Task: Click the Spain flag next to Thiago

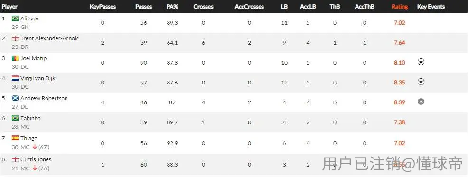Action: [15, 138]
